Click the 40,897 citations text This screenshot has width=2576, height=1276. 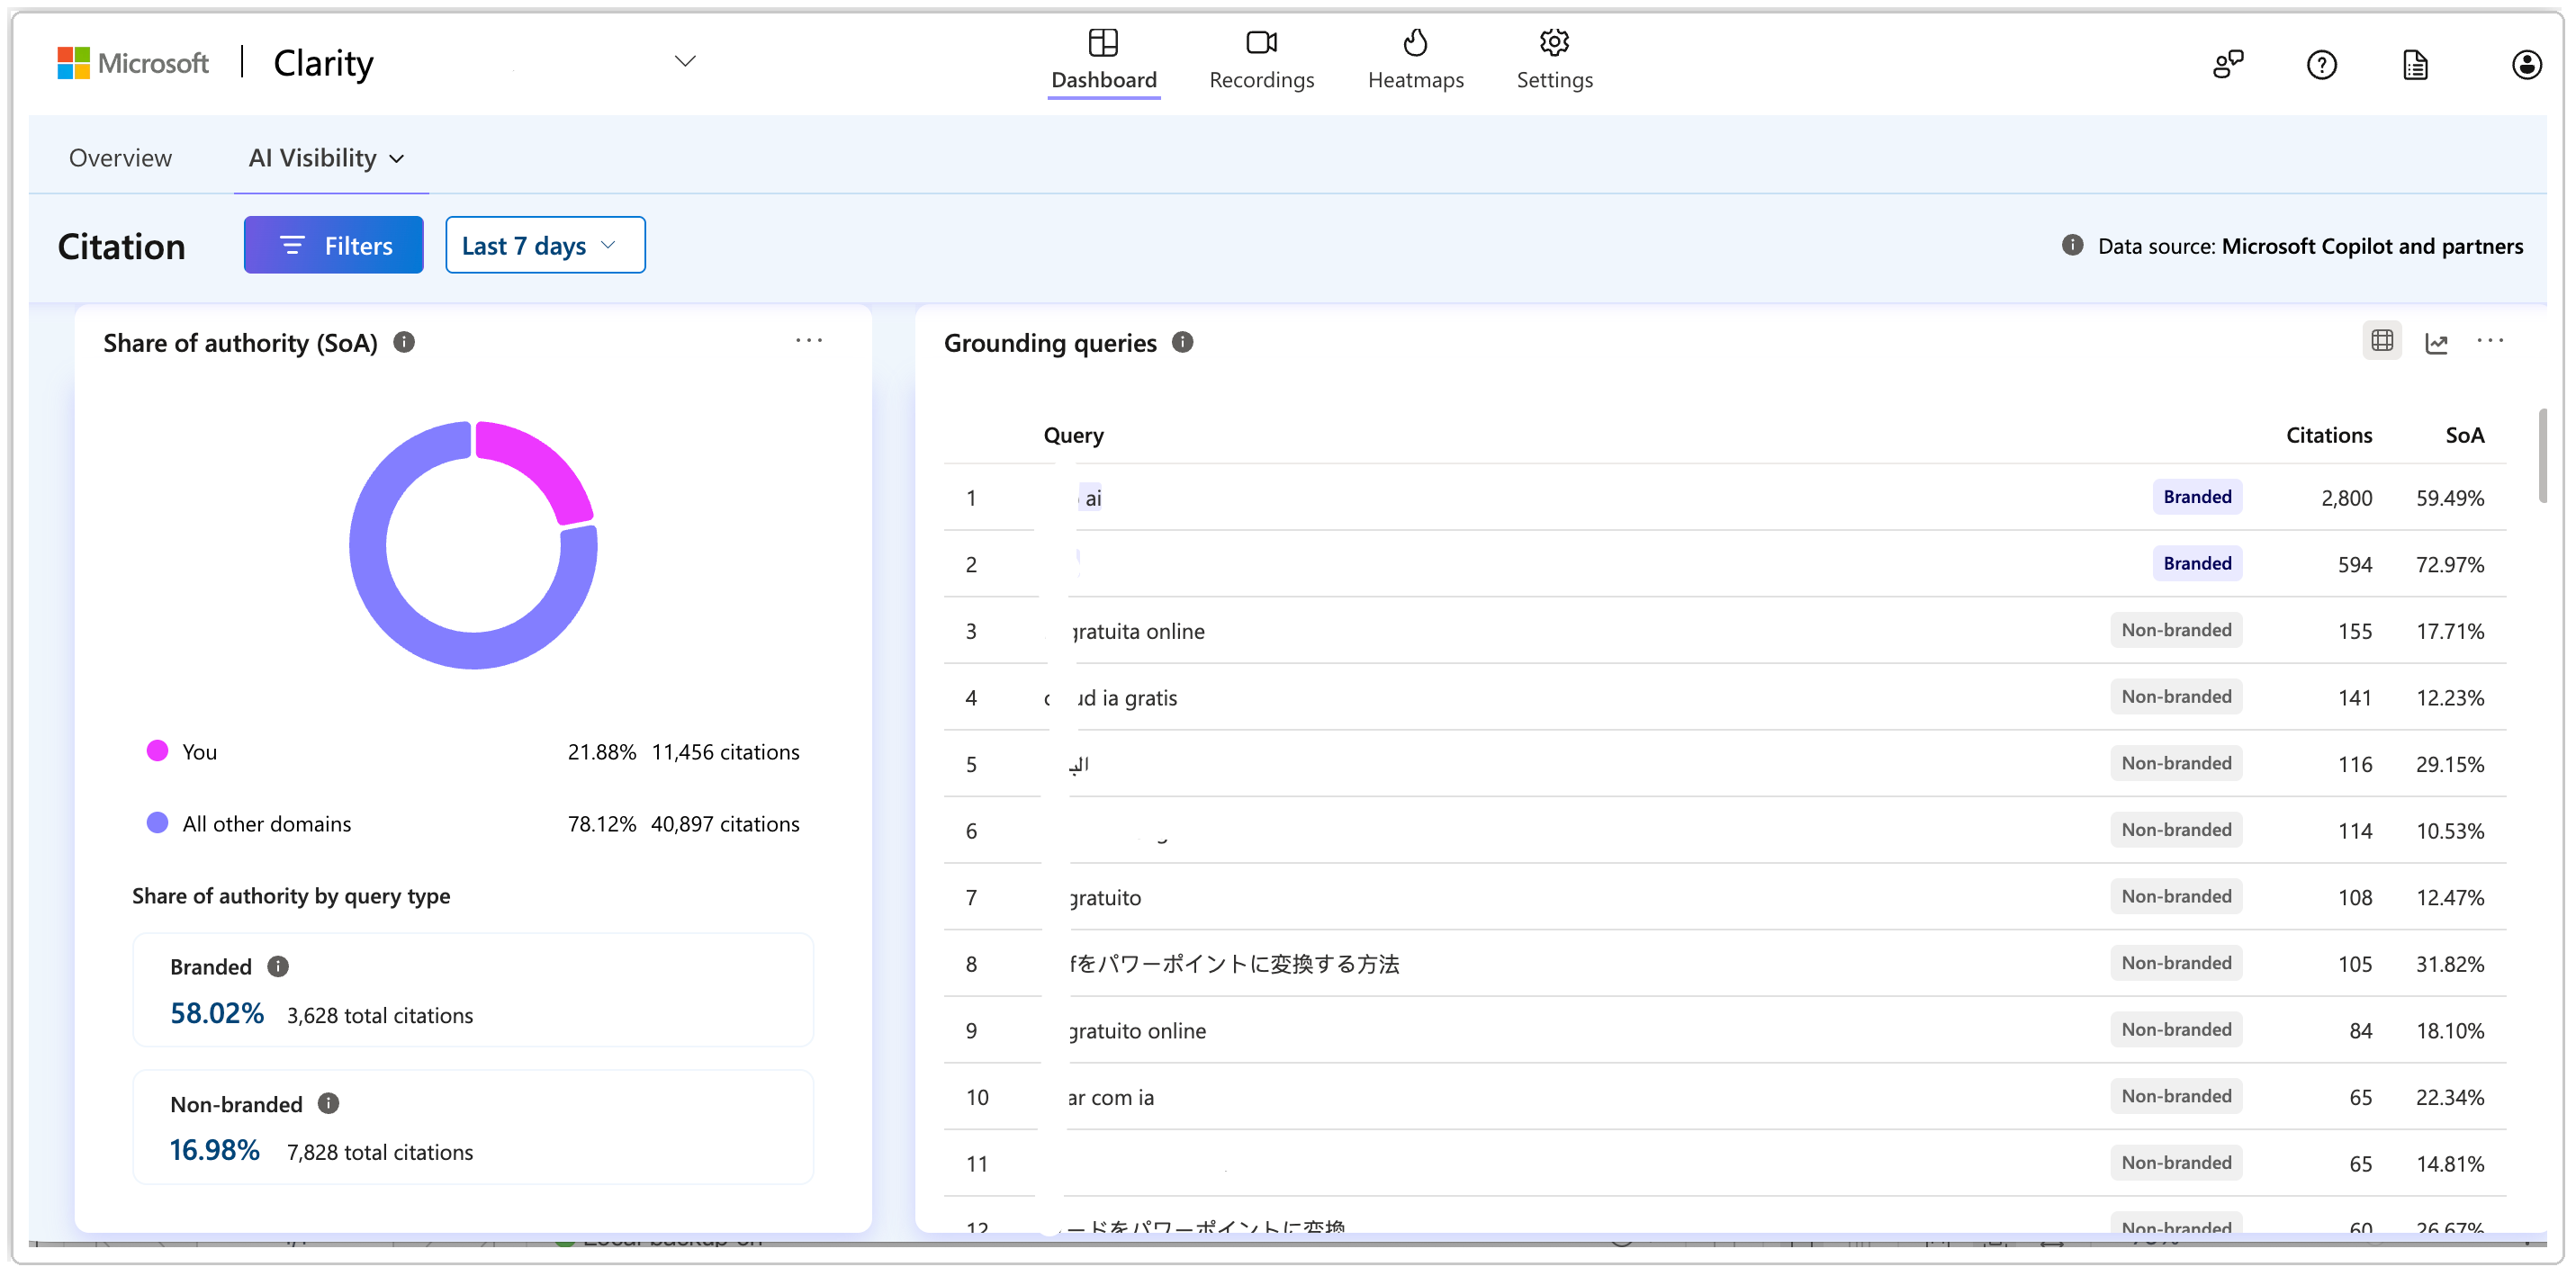[x=725, y=824]
